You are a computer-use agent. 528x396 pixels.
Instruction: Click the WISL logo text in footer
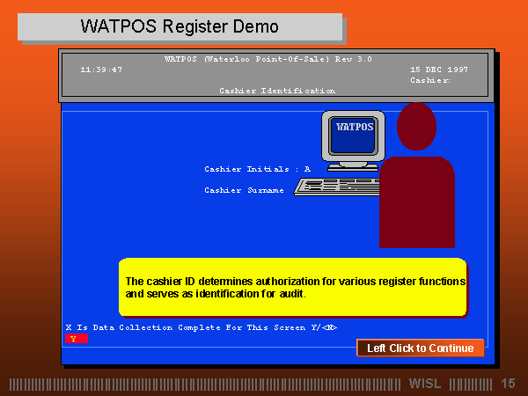[425, 384]
